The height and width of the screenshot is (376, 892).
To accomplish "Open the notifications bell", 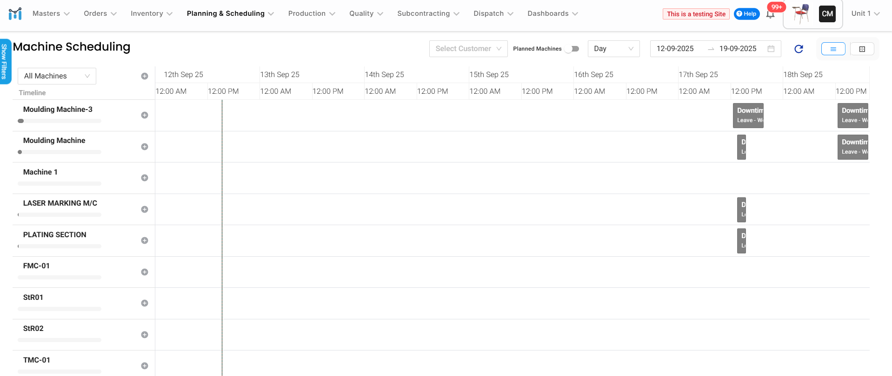I will click(x=770, y=14).
